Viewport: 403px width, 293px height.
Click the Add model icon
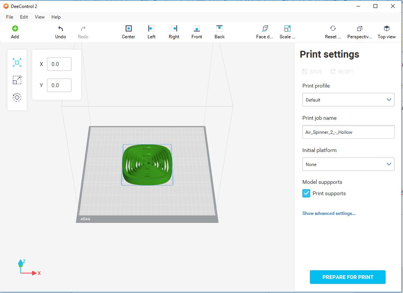tap(15, 29)
